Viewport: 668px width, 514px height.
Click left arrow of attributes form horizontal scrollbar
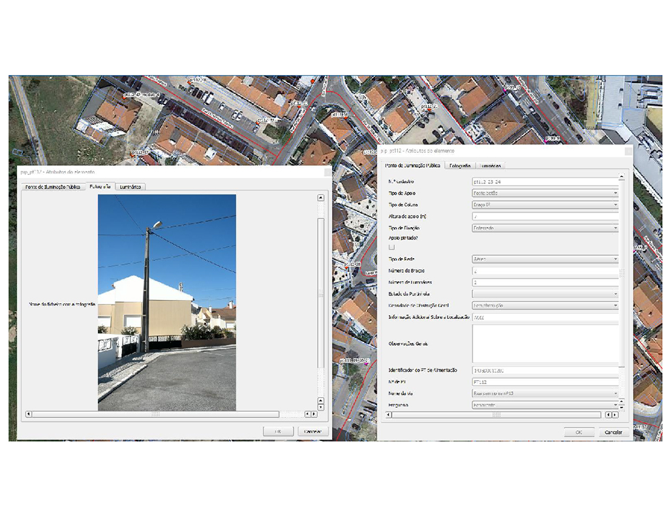tap(387, 414)
